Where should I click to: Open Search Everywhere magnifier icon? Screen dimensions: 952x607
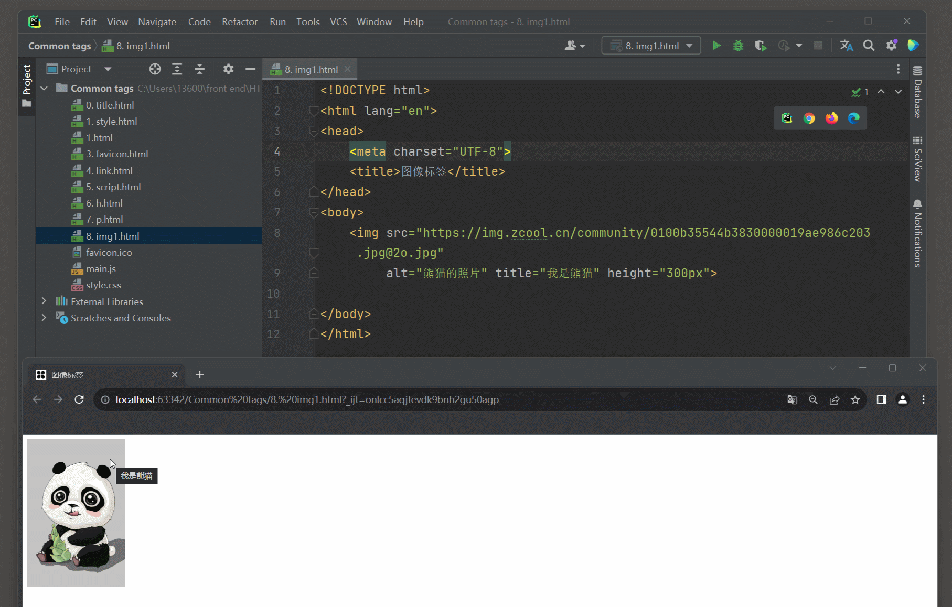tap(869, 46)
